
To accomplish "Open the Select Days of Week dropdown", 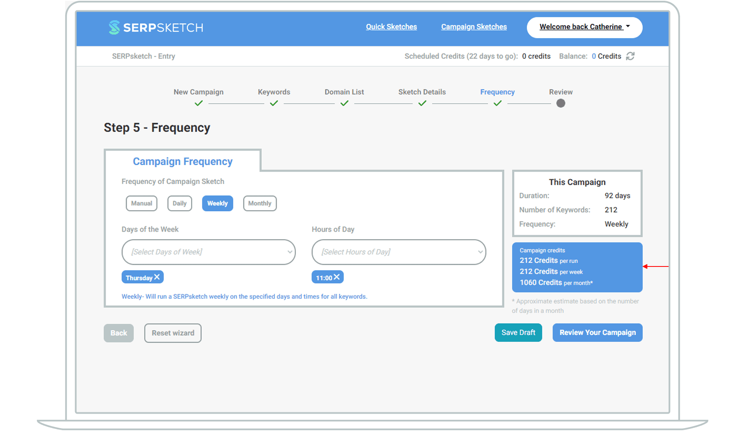I will 208,252.
